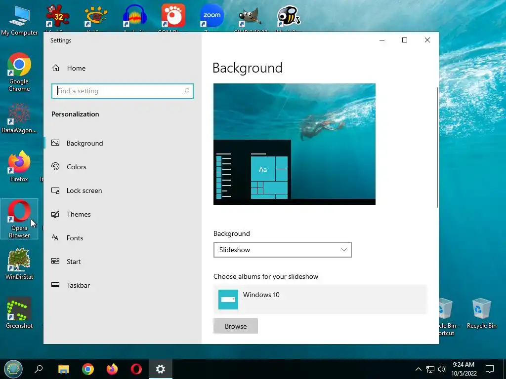The image size is (506, 379).
Task: Click the Background picture icon in sidebar
Action: pos(55,143)
